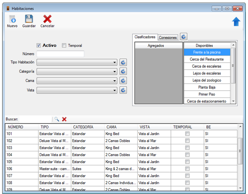
Task: Clear the search with the red X icon
Action: pos(64,119)
